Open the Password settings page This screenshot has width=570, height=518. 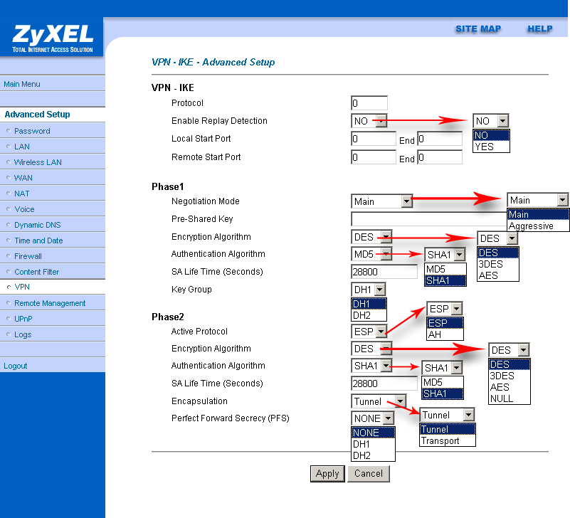click(32, 131)
